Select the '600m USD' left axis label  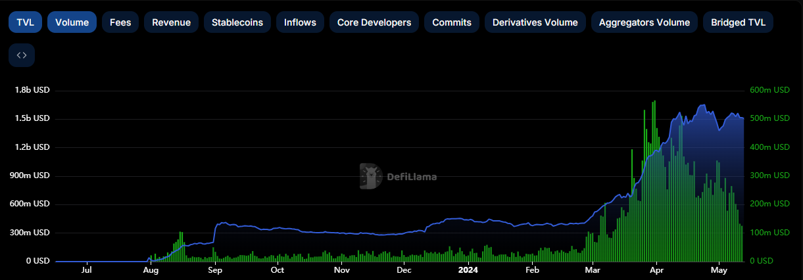click(29, 204)
